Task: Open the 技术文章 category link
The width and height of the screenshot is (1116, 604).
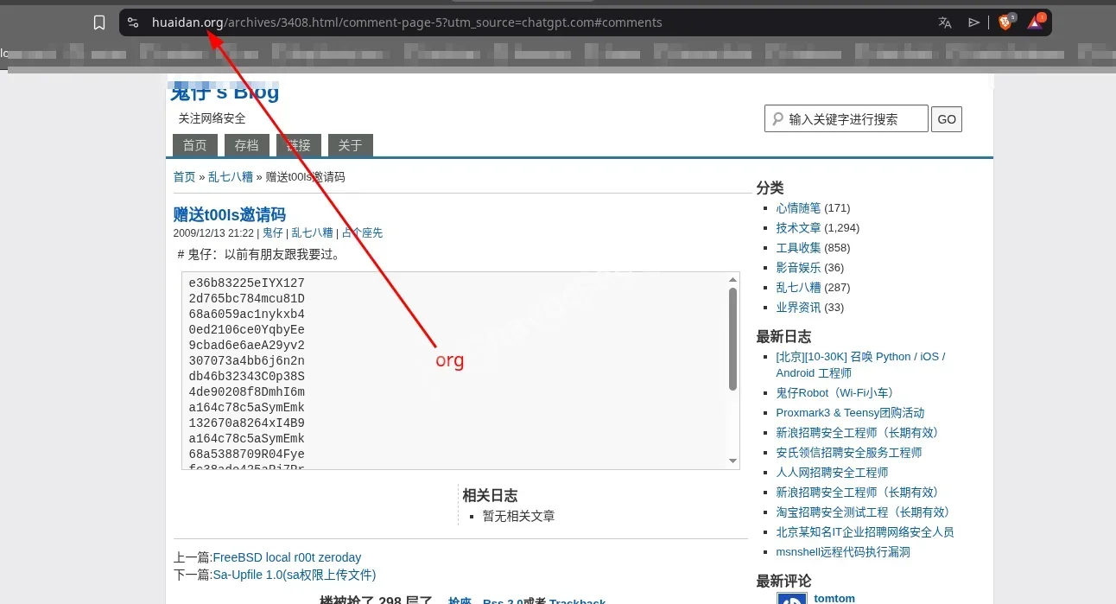Action: tap(798, 228)
